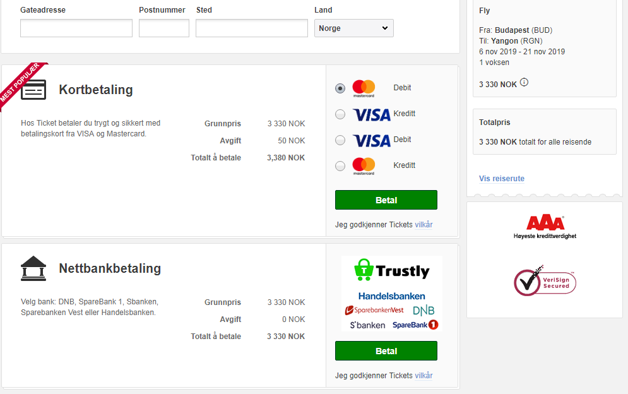Click the SpareBank 1 logo

pos(415,325)
